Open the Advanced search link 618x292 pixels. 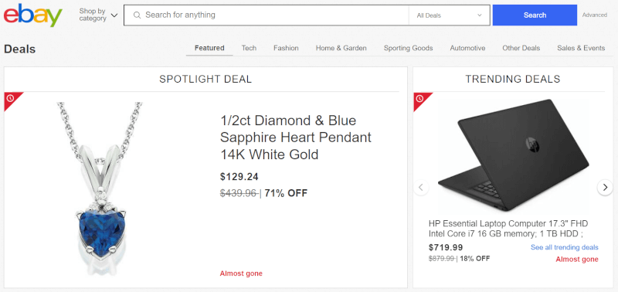tap(594, 15)
